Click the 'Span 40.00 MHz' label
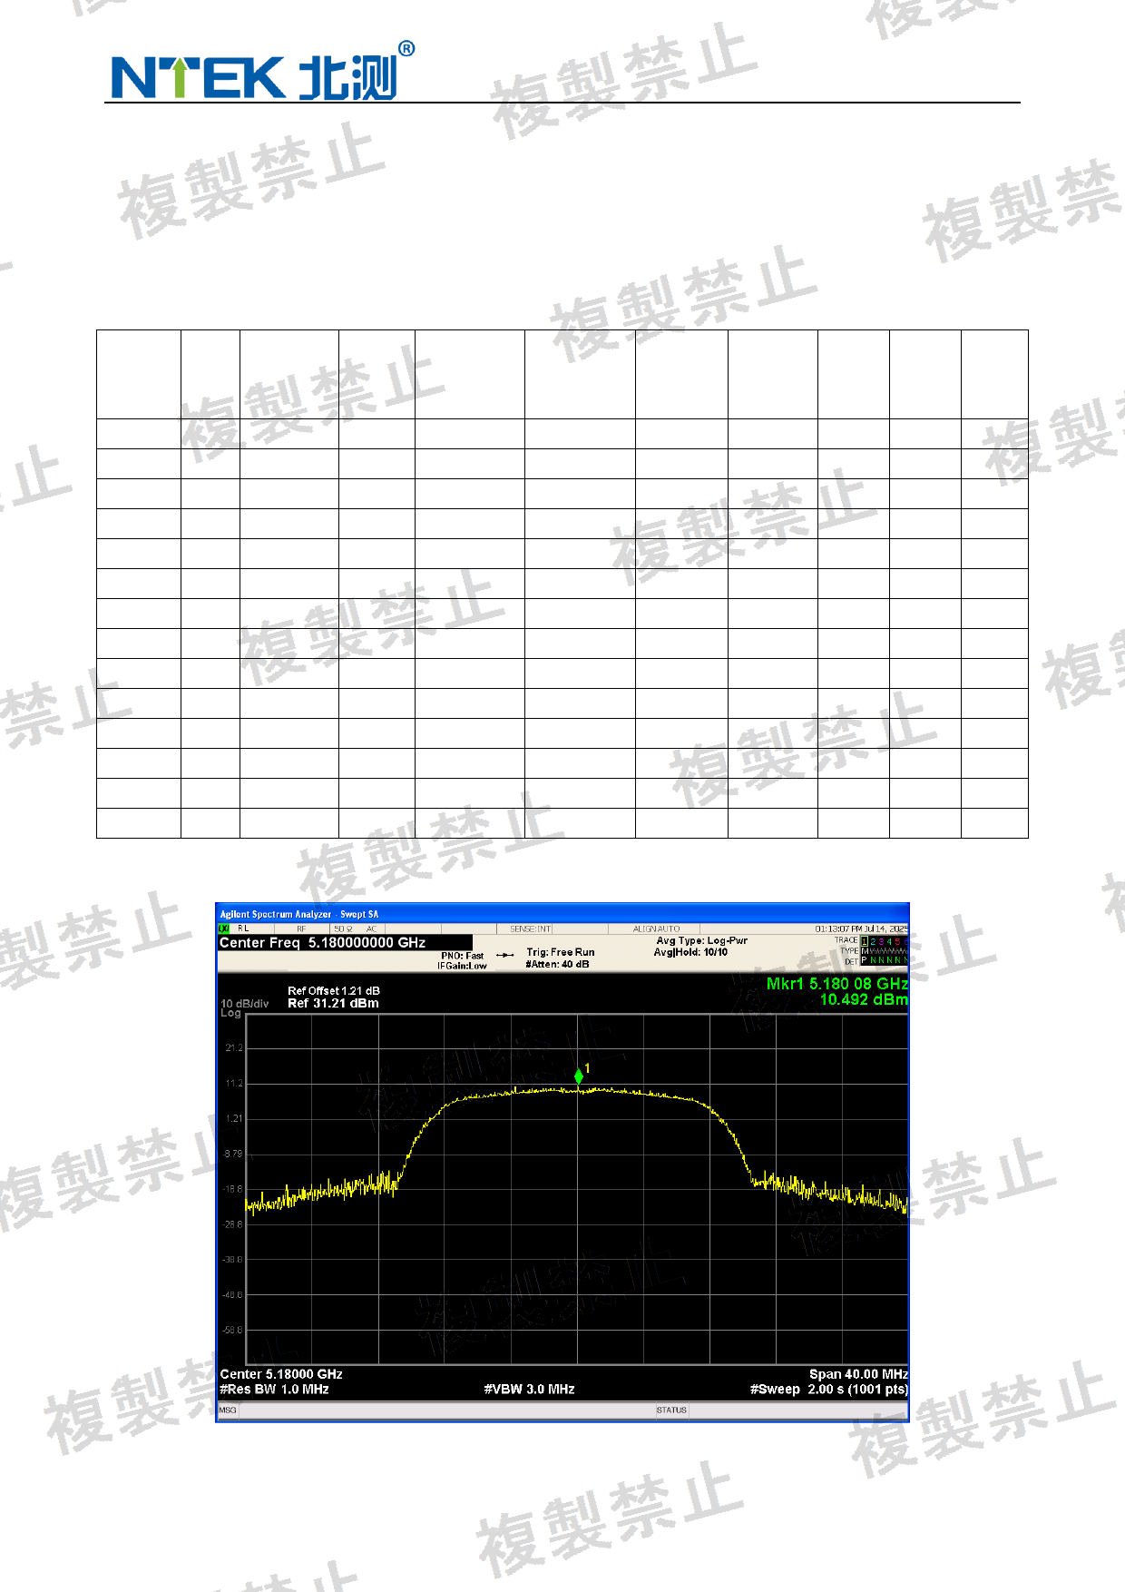 click(x=858, y=1374)
